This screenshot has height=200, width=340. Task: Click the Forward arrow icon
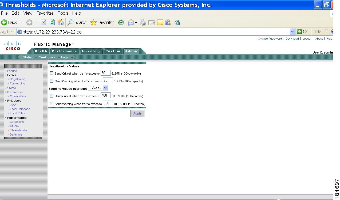29,23
